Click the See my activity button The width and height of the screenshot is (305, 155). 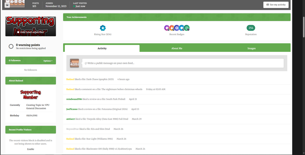click(276, 5)
